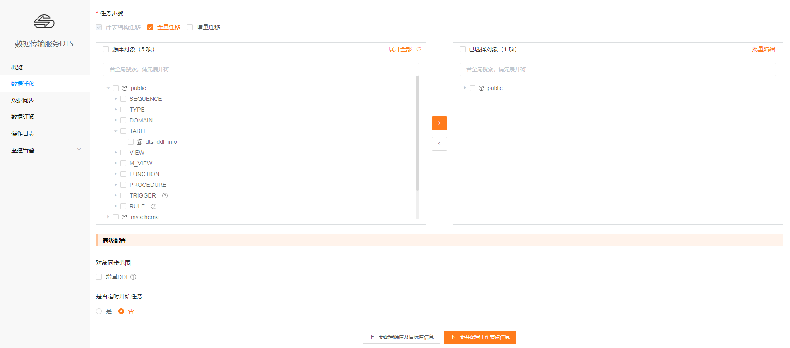Toggle the 全量迁移 checkbox

[x=150, y=27]
